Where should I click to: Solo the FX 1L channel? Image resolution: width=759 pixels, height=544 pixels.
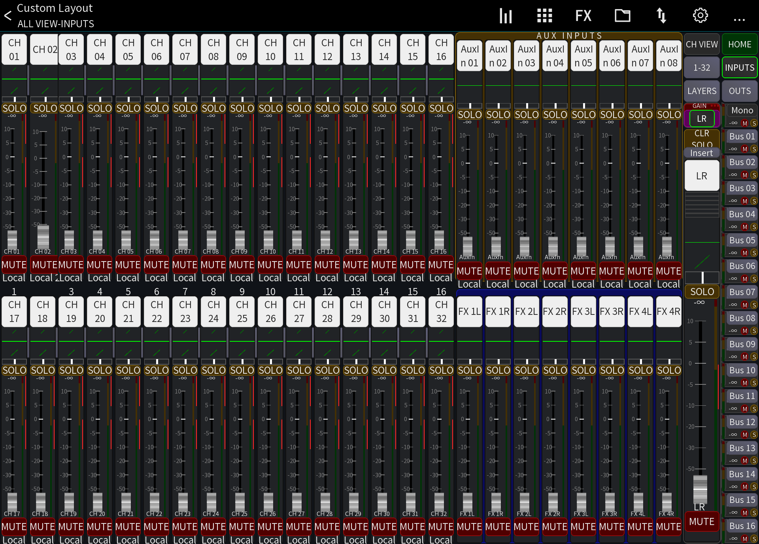470,370
